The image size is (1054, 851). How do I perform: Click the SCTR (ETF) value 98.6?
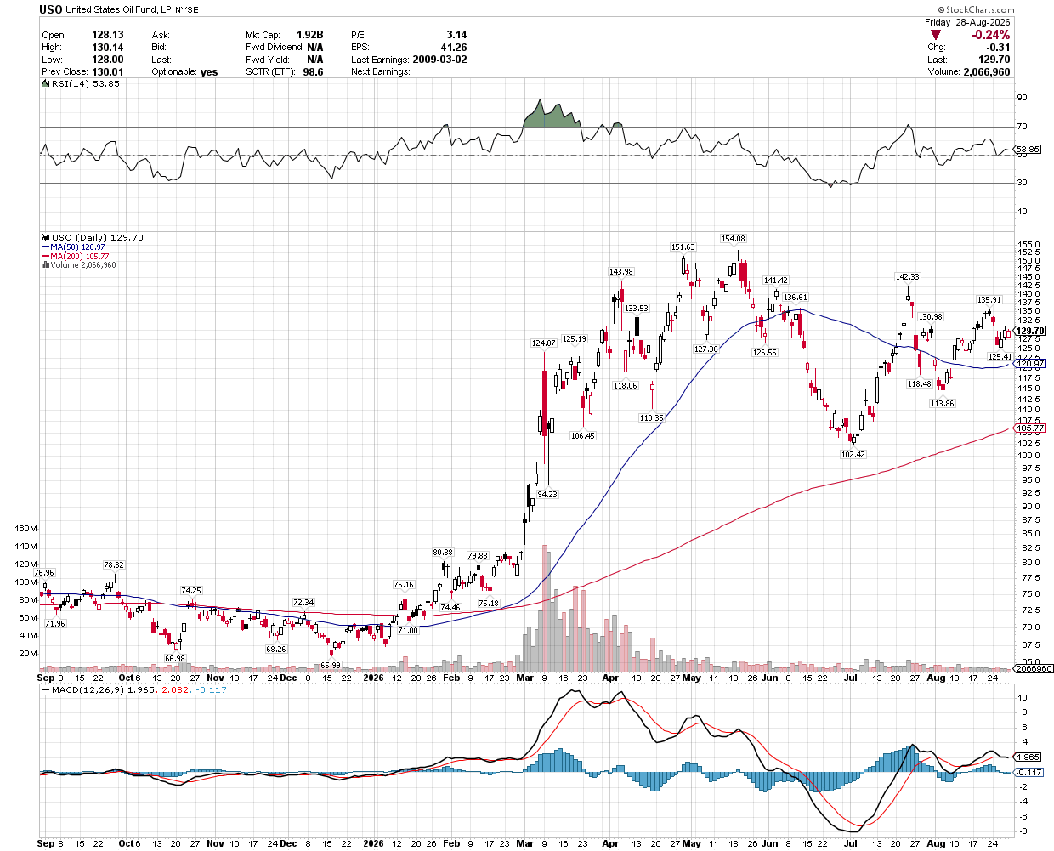(314, 72)
